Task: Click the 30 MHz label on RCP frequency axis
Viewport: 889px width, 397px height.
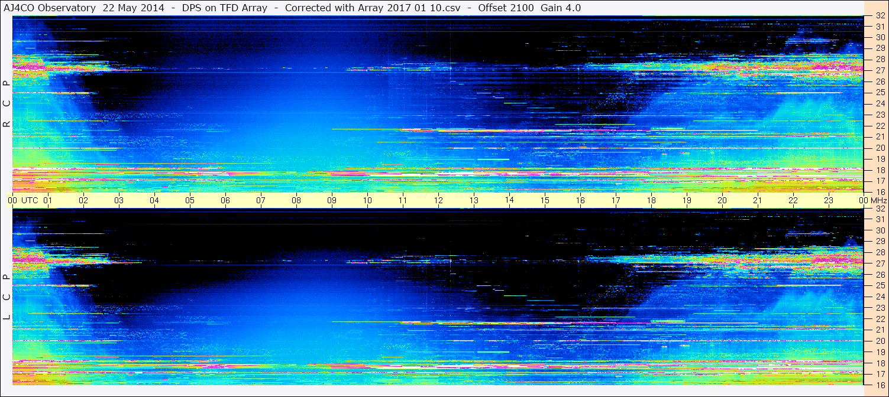Action: click(880, 37)
